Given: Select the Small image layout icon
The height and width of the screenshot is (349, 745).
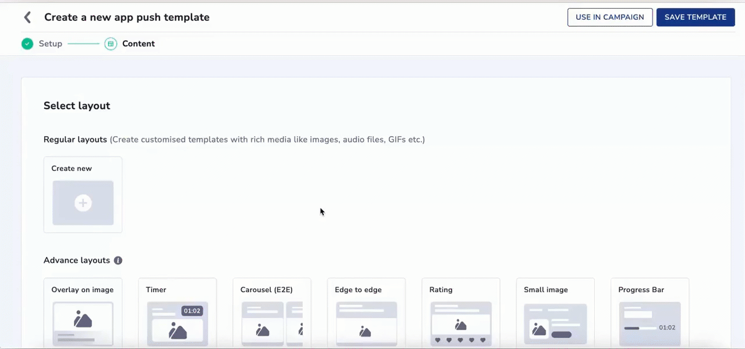Looking at the screenshot, I should point(555,323).
